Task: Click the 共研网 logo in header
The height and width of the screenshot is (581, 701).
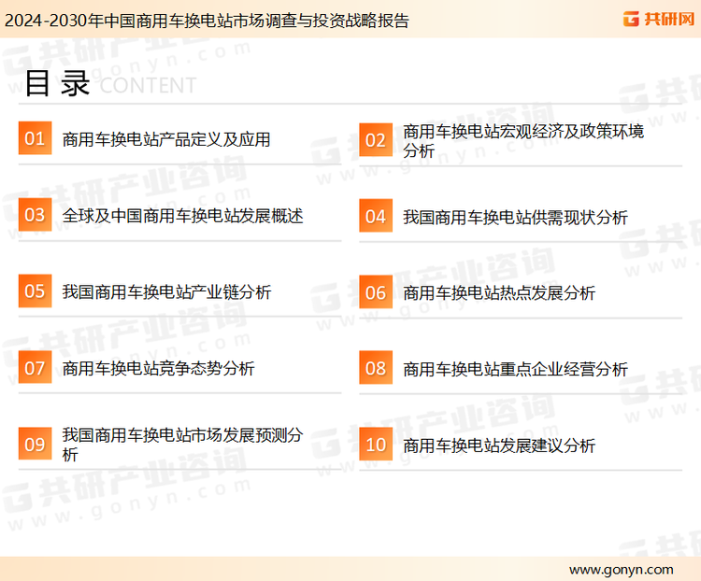Action: [658, 19]
